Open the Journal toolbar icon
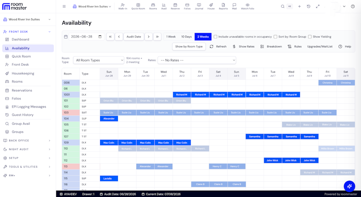Viewport: 361px width, 197px height. point(199,6)
